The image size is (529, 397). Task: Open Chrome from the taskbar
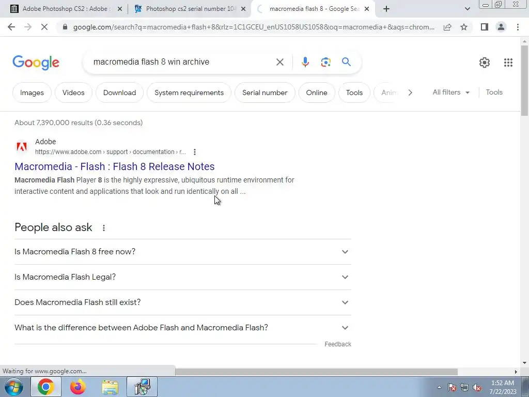click(x=46, y=387)
